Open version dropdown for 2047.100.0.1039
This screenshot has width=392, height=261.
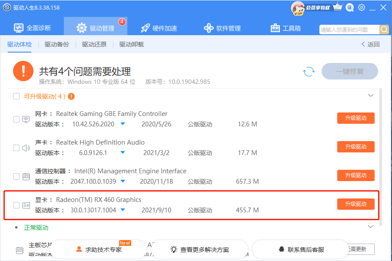coord(123,181)
